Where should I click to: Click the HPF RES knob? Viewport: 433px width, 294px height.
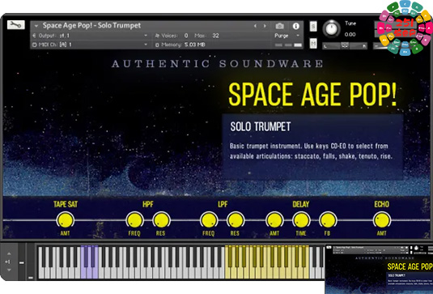[161, 220]
